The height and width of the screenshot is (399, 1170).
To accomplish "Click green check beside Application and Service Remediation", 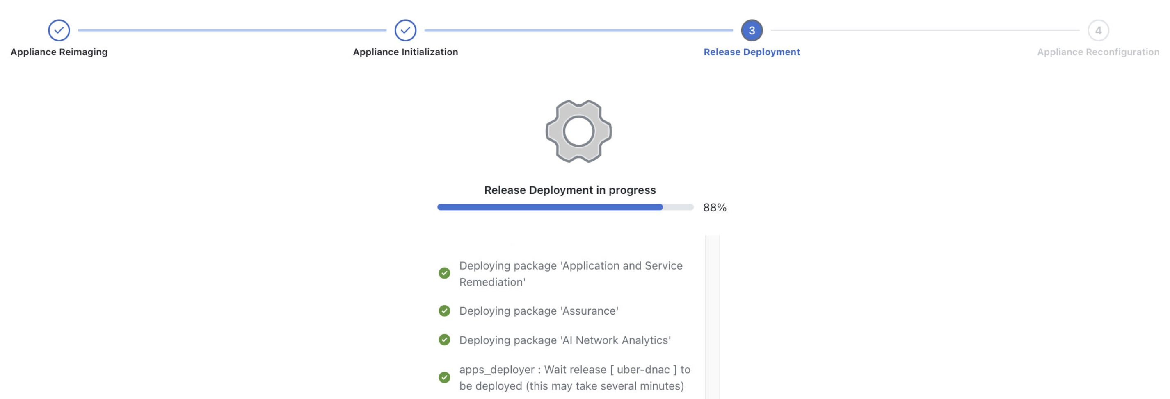I will [x=444, y=273].
